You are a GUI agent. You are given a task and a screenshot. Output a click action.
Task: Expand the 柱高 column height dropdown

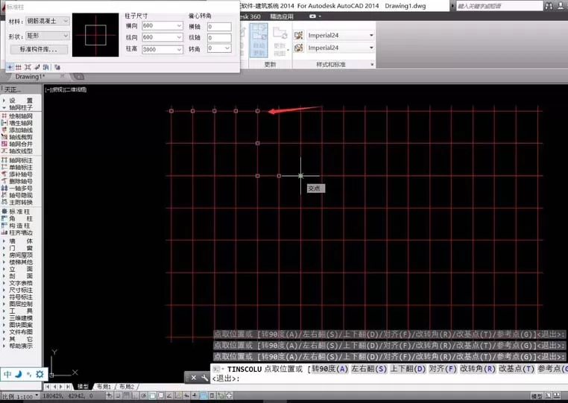coord(179,49)
